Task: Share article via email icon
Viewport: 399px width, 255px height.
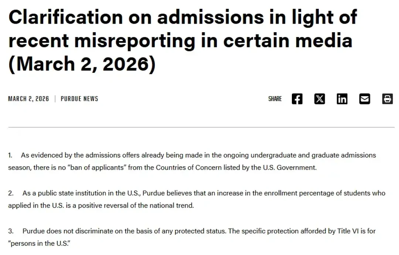Action: coord(365,99)
